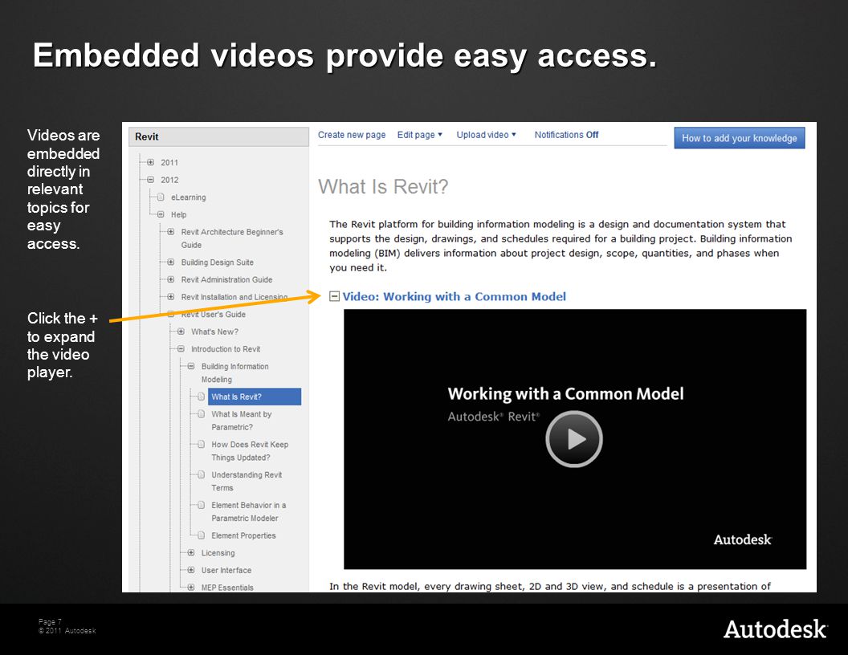The height and width of the screenshot is (655, 848).
Task: Collapse the Video: Working with a Common Model section
Action: point(335,296)
